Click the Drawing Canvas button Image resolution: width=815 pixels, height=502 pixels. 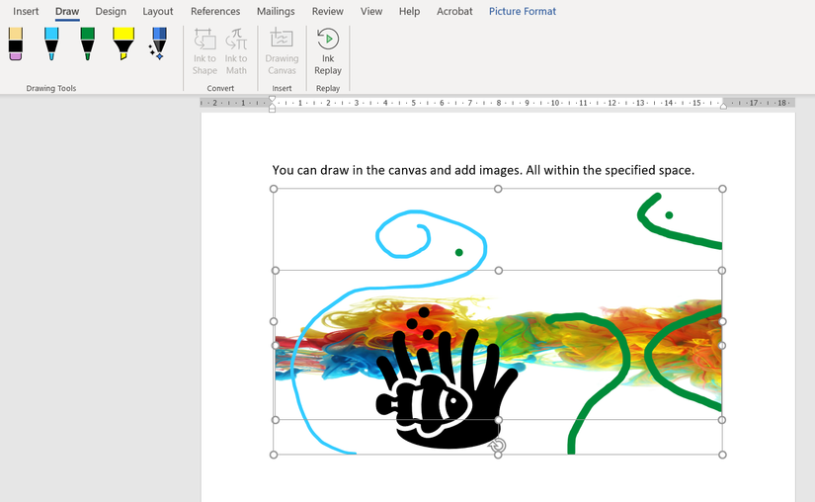pyautogui.click(x=282, y=51)
